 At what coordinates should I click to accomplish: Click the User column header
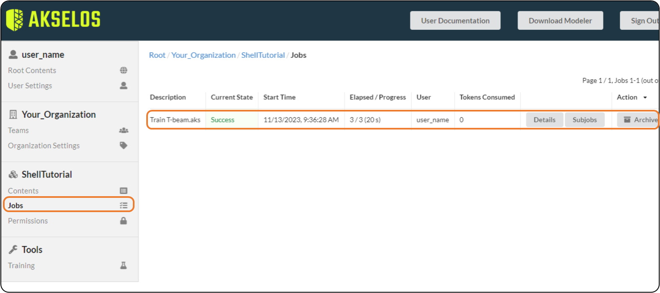pyautogui.click(x=424, y=97)
